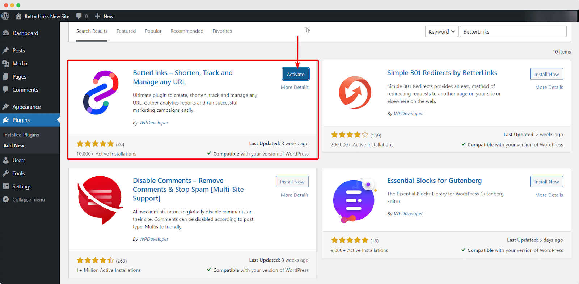The image size is (579, 284).
Task: Click the Essential Blocks plugin logo
Action: pyautogui.click(x=355, y=200)
